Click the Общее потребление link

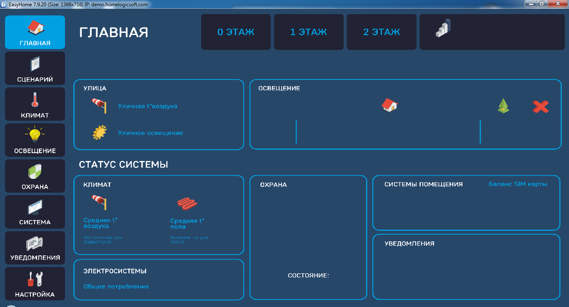click(x=116, y=286)
